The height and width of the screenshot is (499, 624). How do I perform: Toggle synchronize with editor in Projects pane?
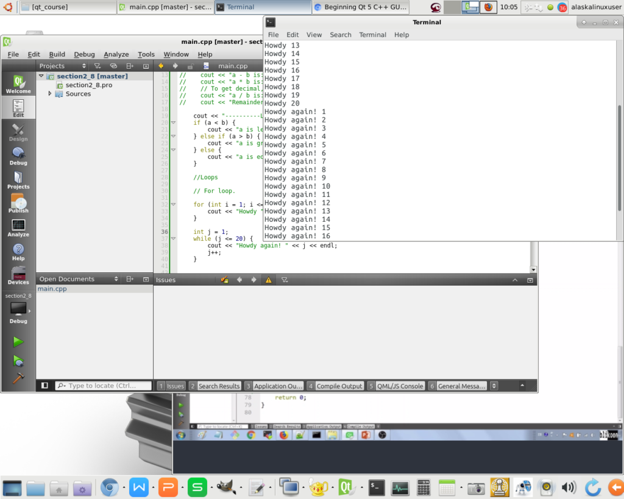tap(113, 66)
